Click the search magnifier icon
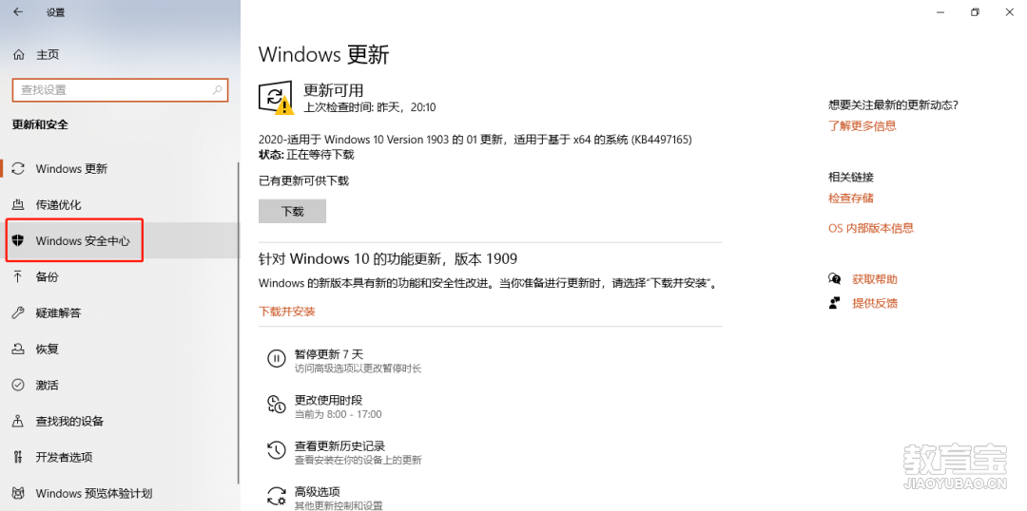The image size is (1027, 511). coord(218,90)
